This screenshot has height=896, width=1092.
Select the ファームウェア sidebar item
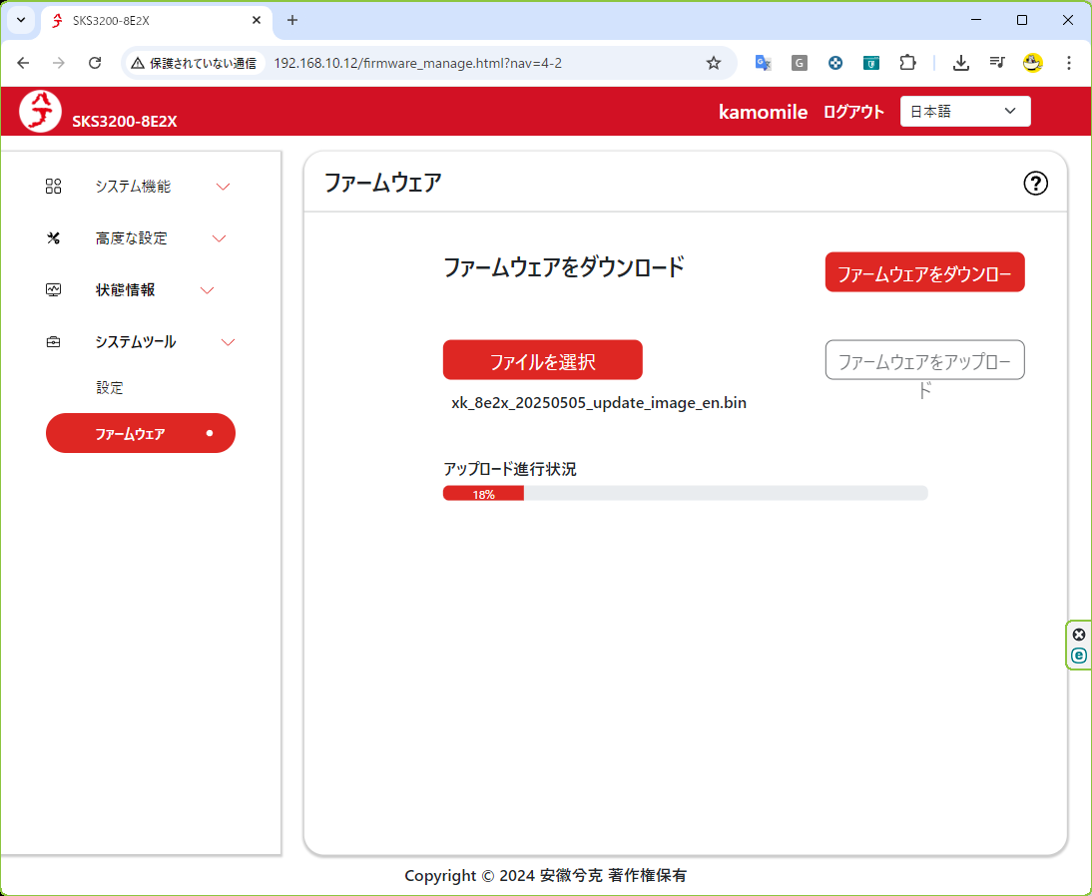[141, 433]
